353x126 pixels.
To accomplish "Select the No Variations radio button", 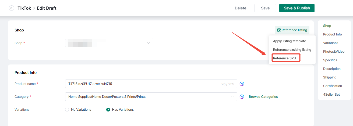I will [67, 110].
